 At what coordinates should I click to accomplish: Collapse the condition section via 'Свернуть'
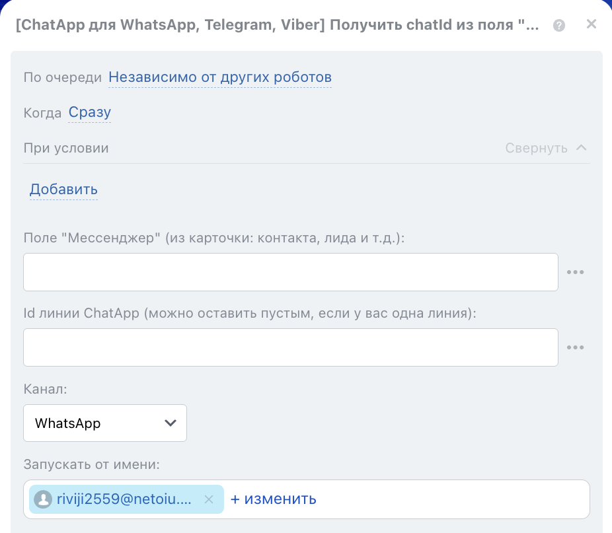[x=536, y=148]
